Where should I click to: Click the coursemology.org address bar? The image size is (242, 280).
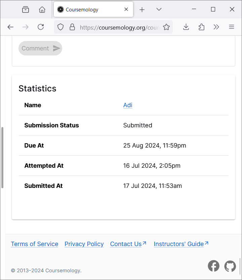pyautogui.click(x=119, y=27)
